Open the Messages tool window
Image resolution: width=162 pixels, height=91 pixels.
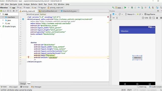[36, 87]
